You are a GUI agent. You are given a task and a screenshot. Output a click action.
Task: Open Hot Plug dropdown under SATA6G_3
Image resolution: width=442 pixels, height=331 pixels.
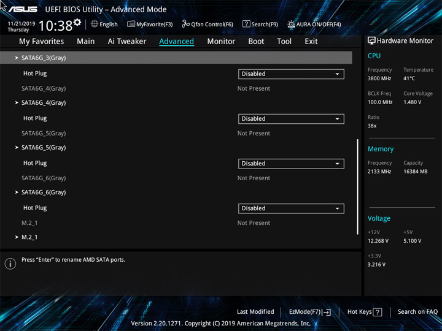coord(291,74)
